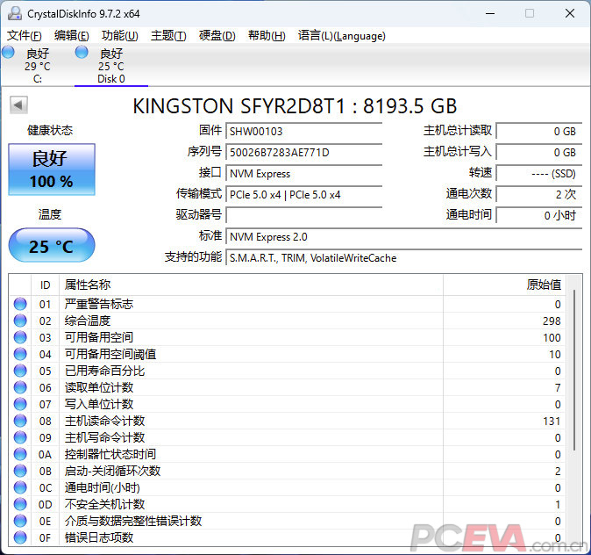Open the 主题(T) menu

168,36
